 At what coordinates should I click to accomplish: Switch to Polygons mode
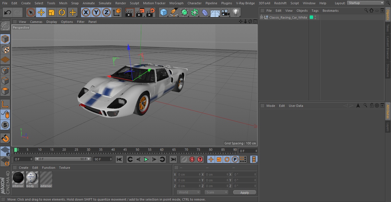coord(5,91)
